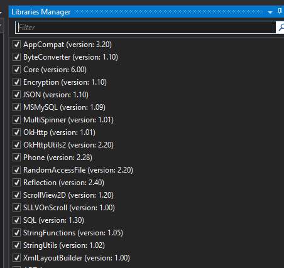Select the 'Encryption (version: 1.10)' text

coord(65,82)
